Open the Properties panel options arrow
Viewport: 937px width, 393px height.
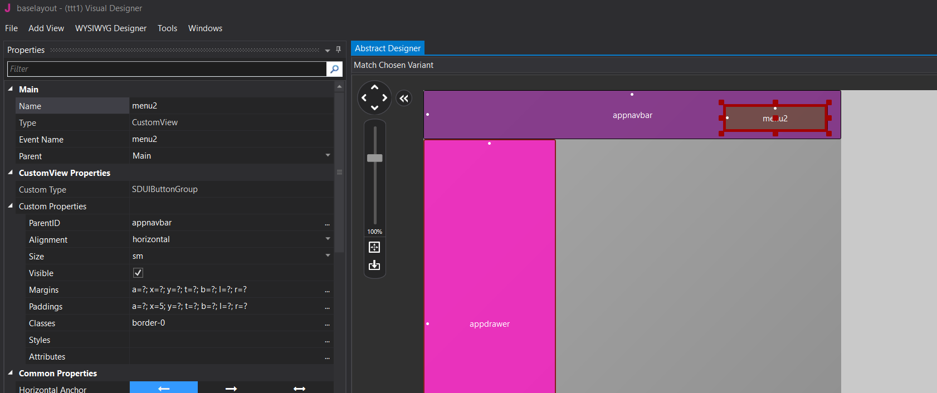click(x=328, y=50)
